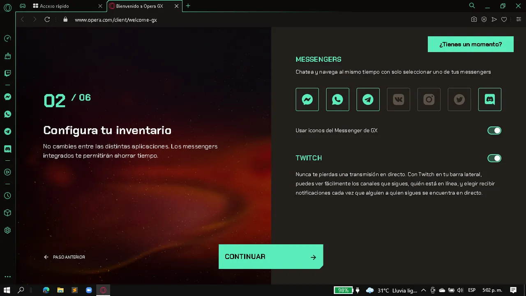Toggle the Discord messenger tile
The image size is (526, 296).
489,99
